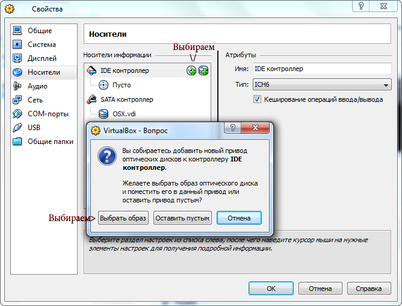Click the help button in Свойства titlebar

click(x=361, y=6)
